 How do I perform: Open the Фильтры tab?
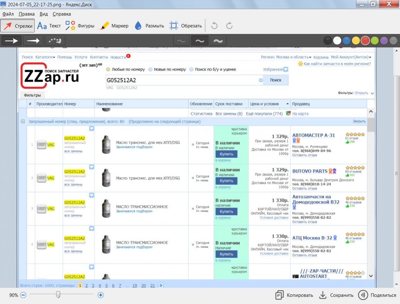click(x=32, y=95)
